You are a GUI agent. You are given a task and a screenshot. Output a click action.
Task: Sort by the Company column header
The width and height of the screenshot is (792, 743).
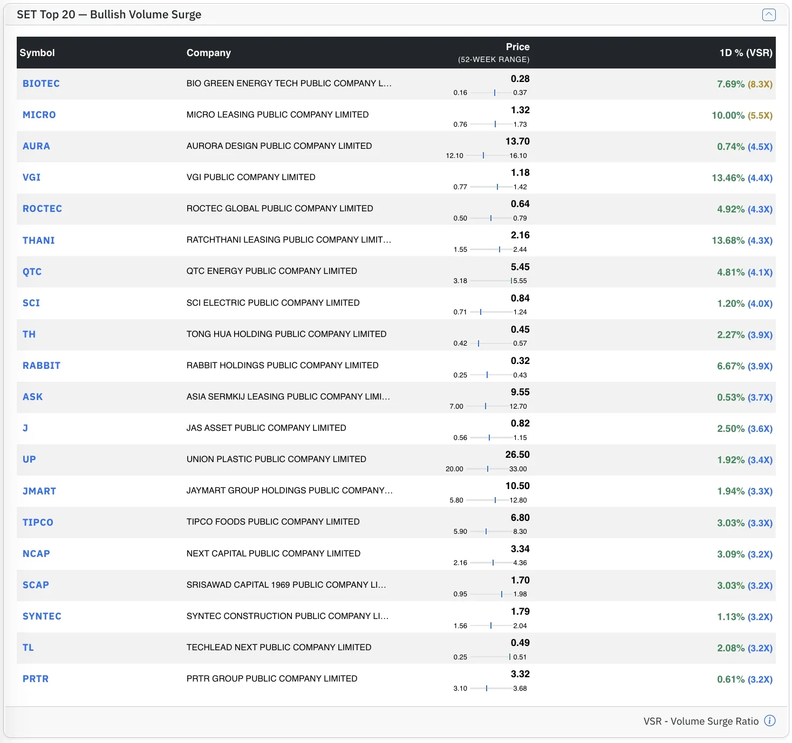click(209, 53)
